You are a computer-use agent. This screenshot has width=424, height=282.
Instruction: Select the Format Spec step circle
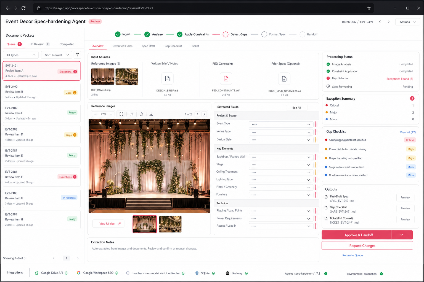(264, 34)
